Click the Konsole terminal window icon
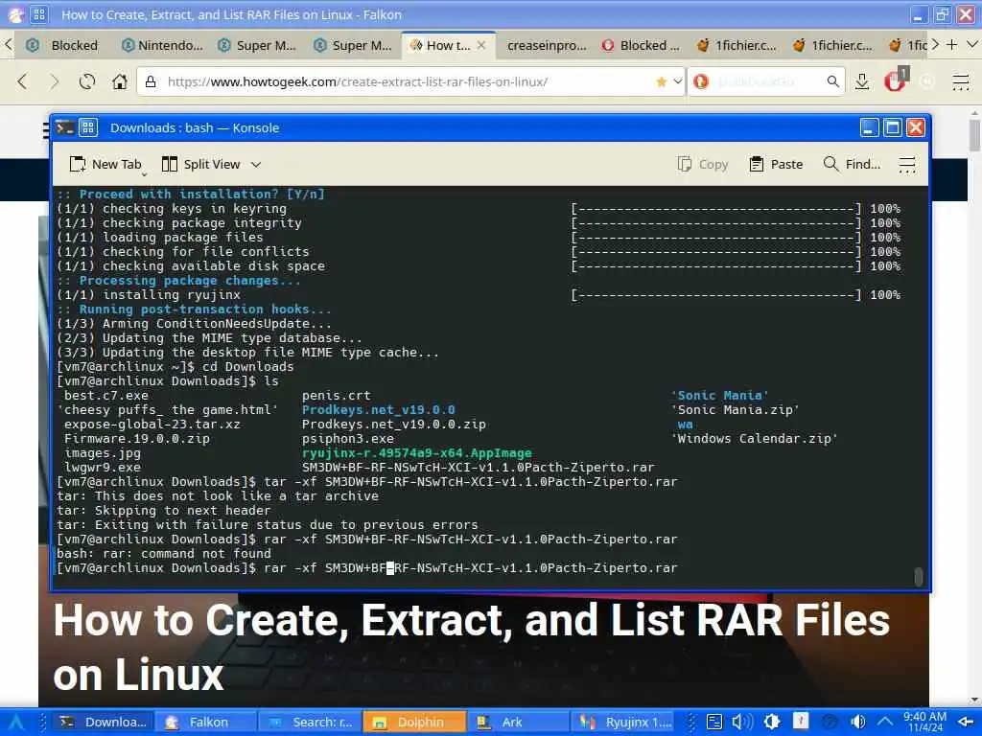 tap(64, 127)
